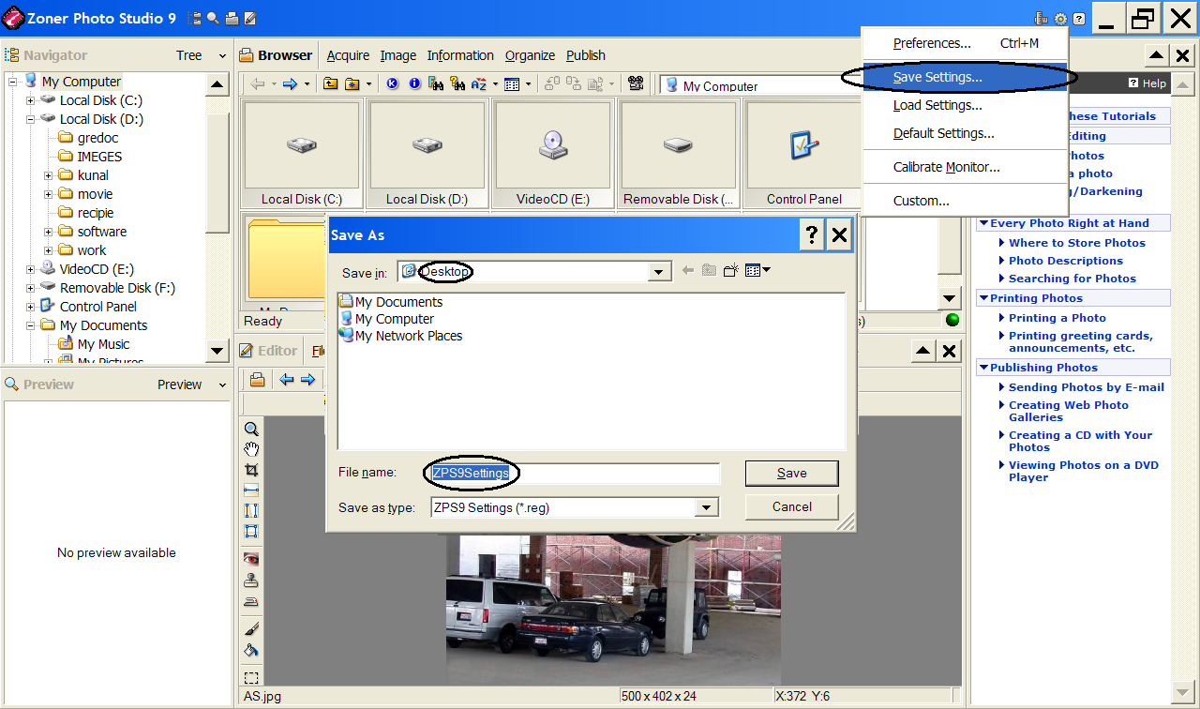
Task: Select the paintbrush tool
Action: (x=251, y=628)
